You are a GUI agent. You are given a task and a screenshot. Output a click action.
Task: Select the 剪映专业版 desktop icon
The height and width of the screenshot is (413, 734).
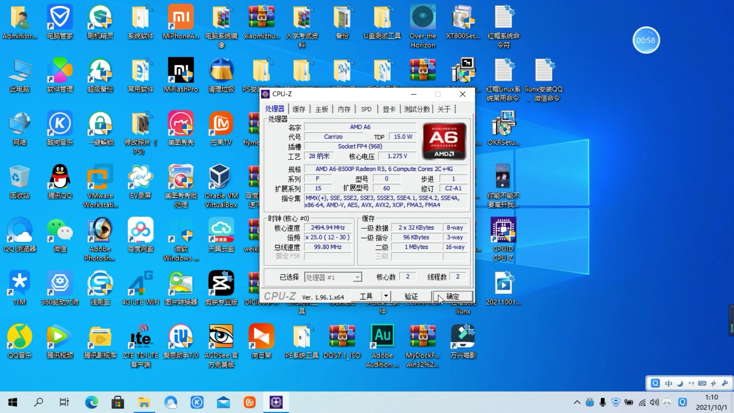pos(221,288)
